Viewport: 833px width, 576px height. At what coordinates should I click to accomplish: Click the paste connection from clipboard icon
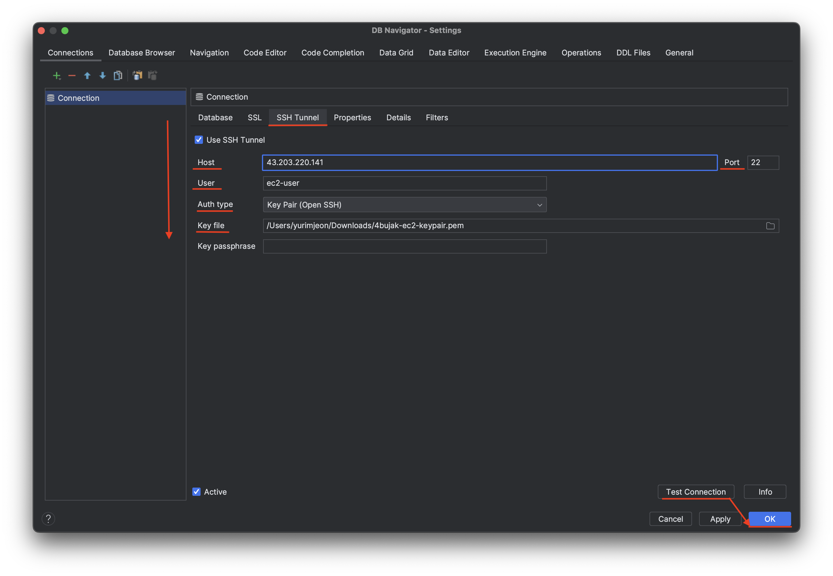click(x=153, y=75)
